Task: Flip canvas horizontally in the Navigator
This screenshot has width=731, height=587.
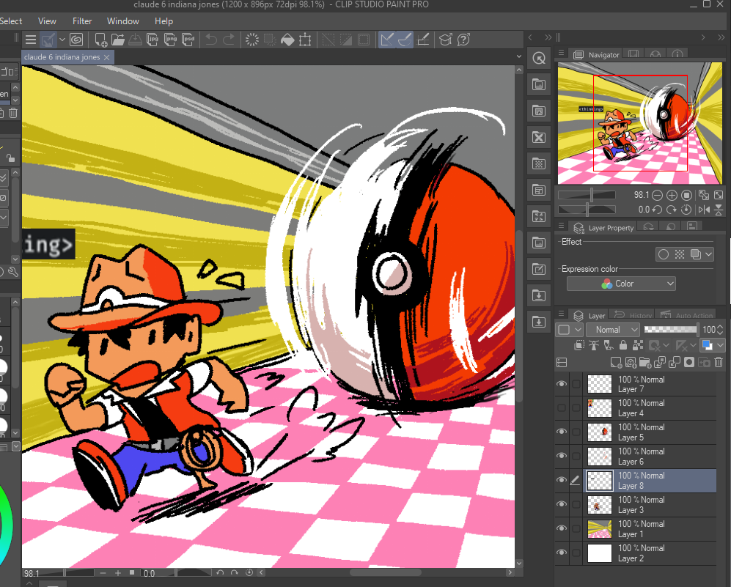Action: tap(705, 210)
